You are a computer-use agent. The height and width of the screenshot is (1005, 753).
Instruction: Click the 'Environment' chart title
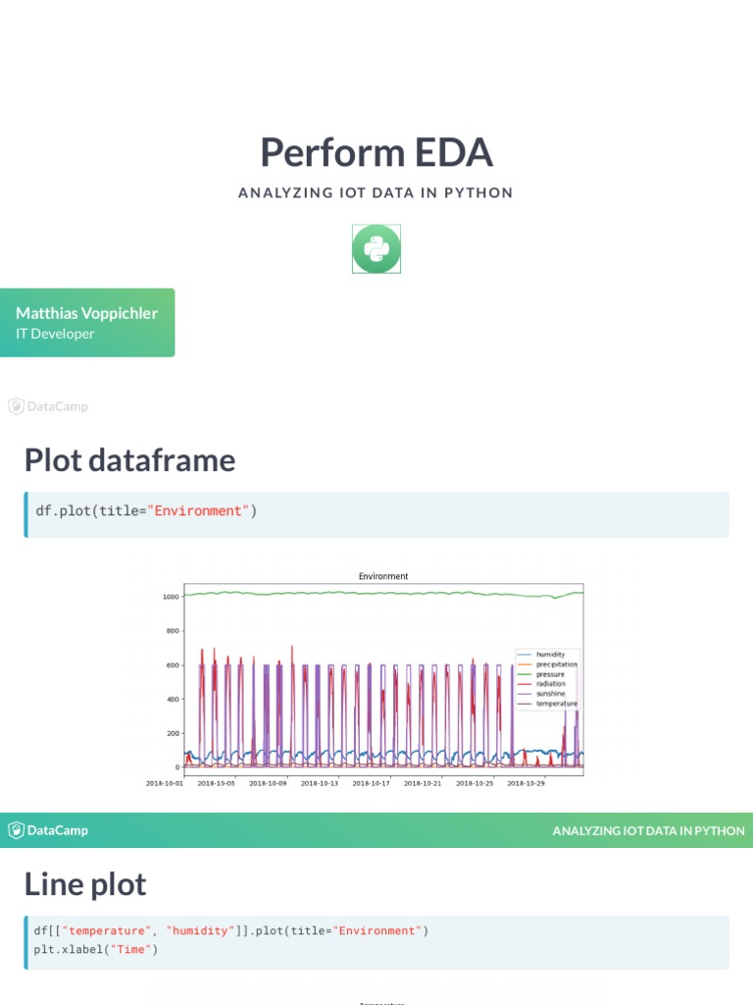point(383,576)
